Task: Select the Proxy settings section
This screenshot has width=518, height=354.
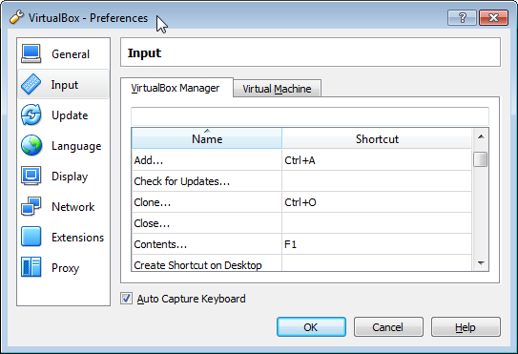Action: [63, 267]
